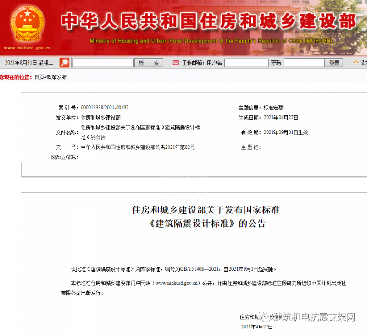Focus the 用户名 username field

[246, 63]
